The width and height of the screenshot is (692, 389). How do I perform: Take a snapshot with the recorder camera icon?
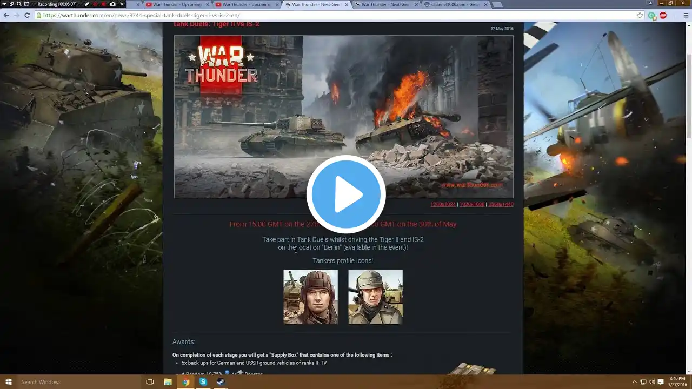coord(112,4)
